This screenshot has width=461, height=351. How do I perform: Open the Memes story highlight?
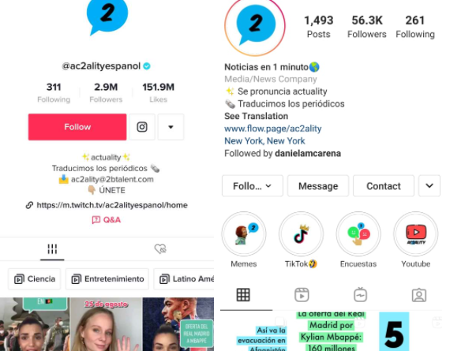click(244, 234)
